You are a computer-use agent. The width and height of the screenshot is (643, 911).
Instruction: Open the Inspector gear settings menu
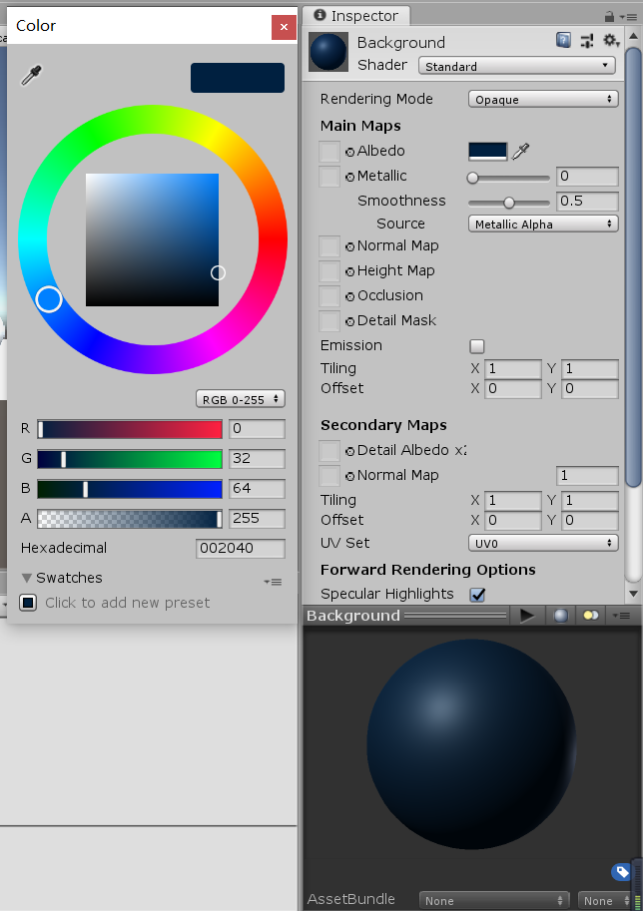point(610,40)
